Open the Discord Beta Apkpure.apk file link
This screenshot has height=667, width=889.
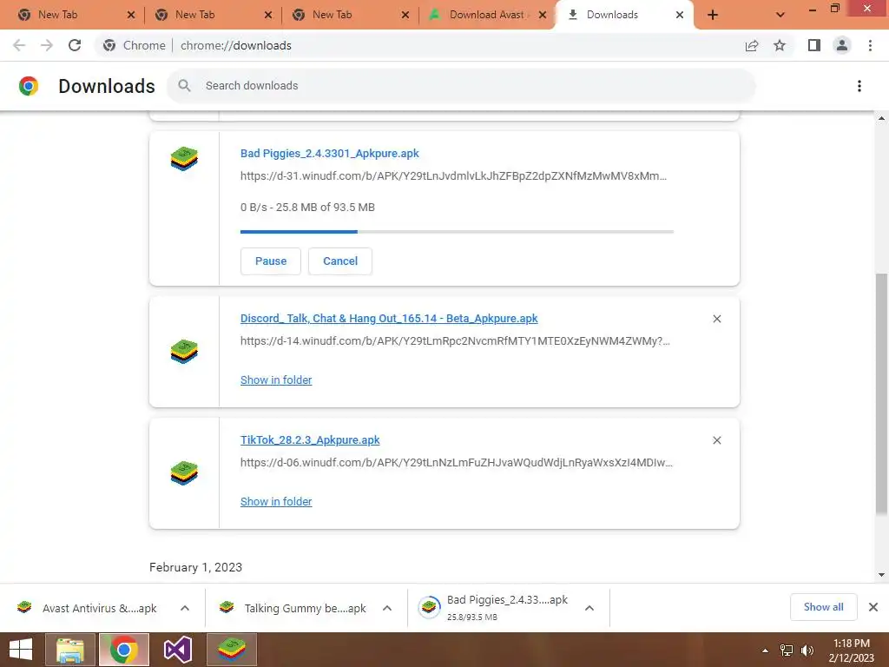click(389, 318)
